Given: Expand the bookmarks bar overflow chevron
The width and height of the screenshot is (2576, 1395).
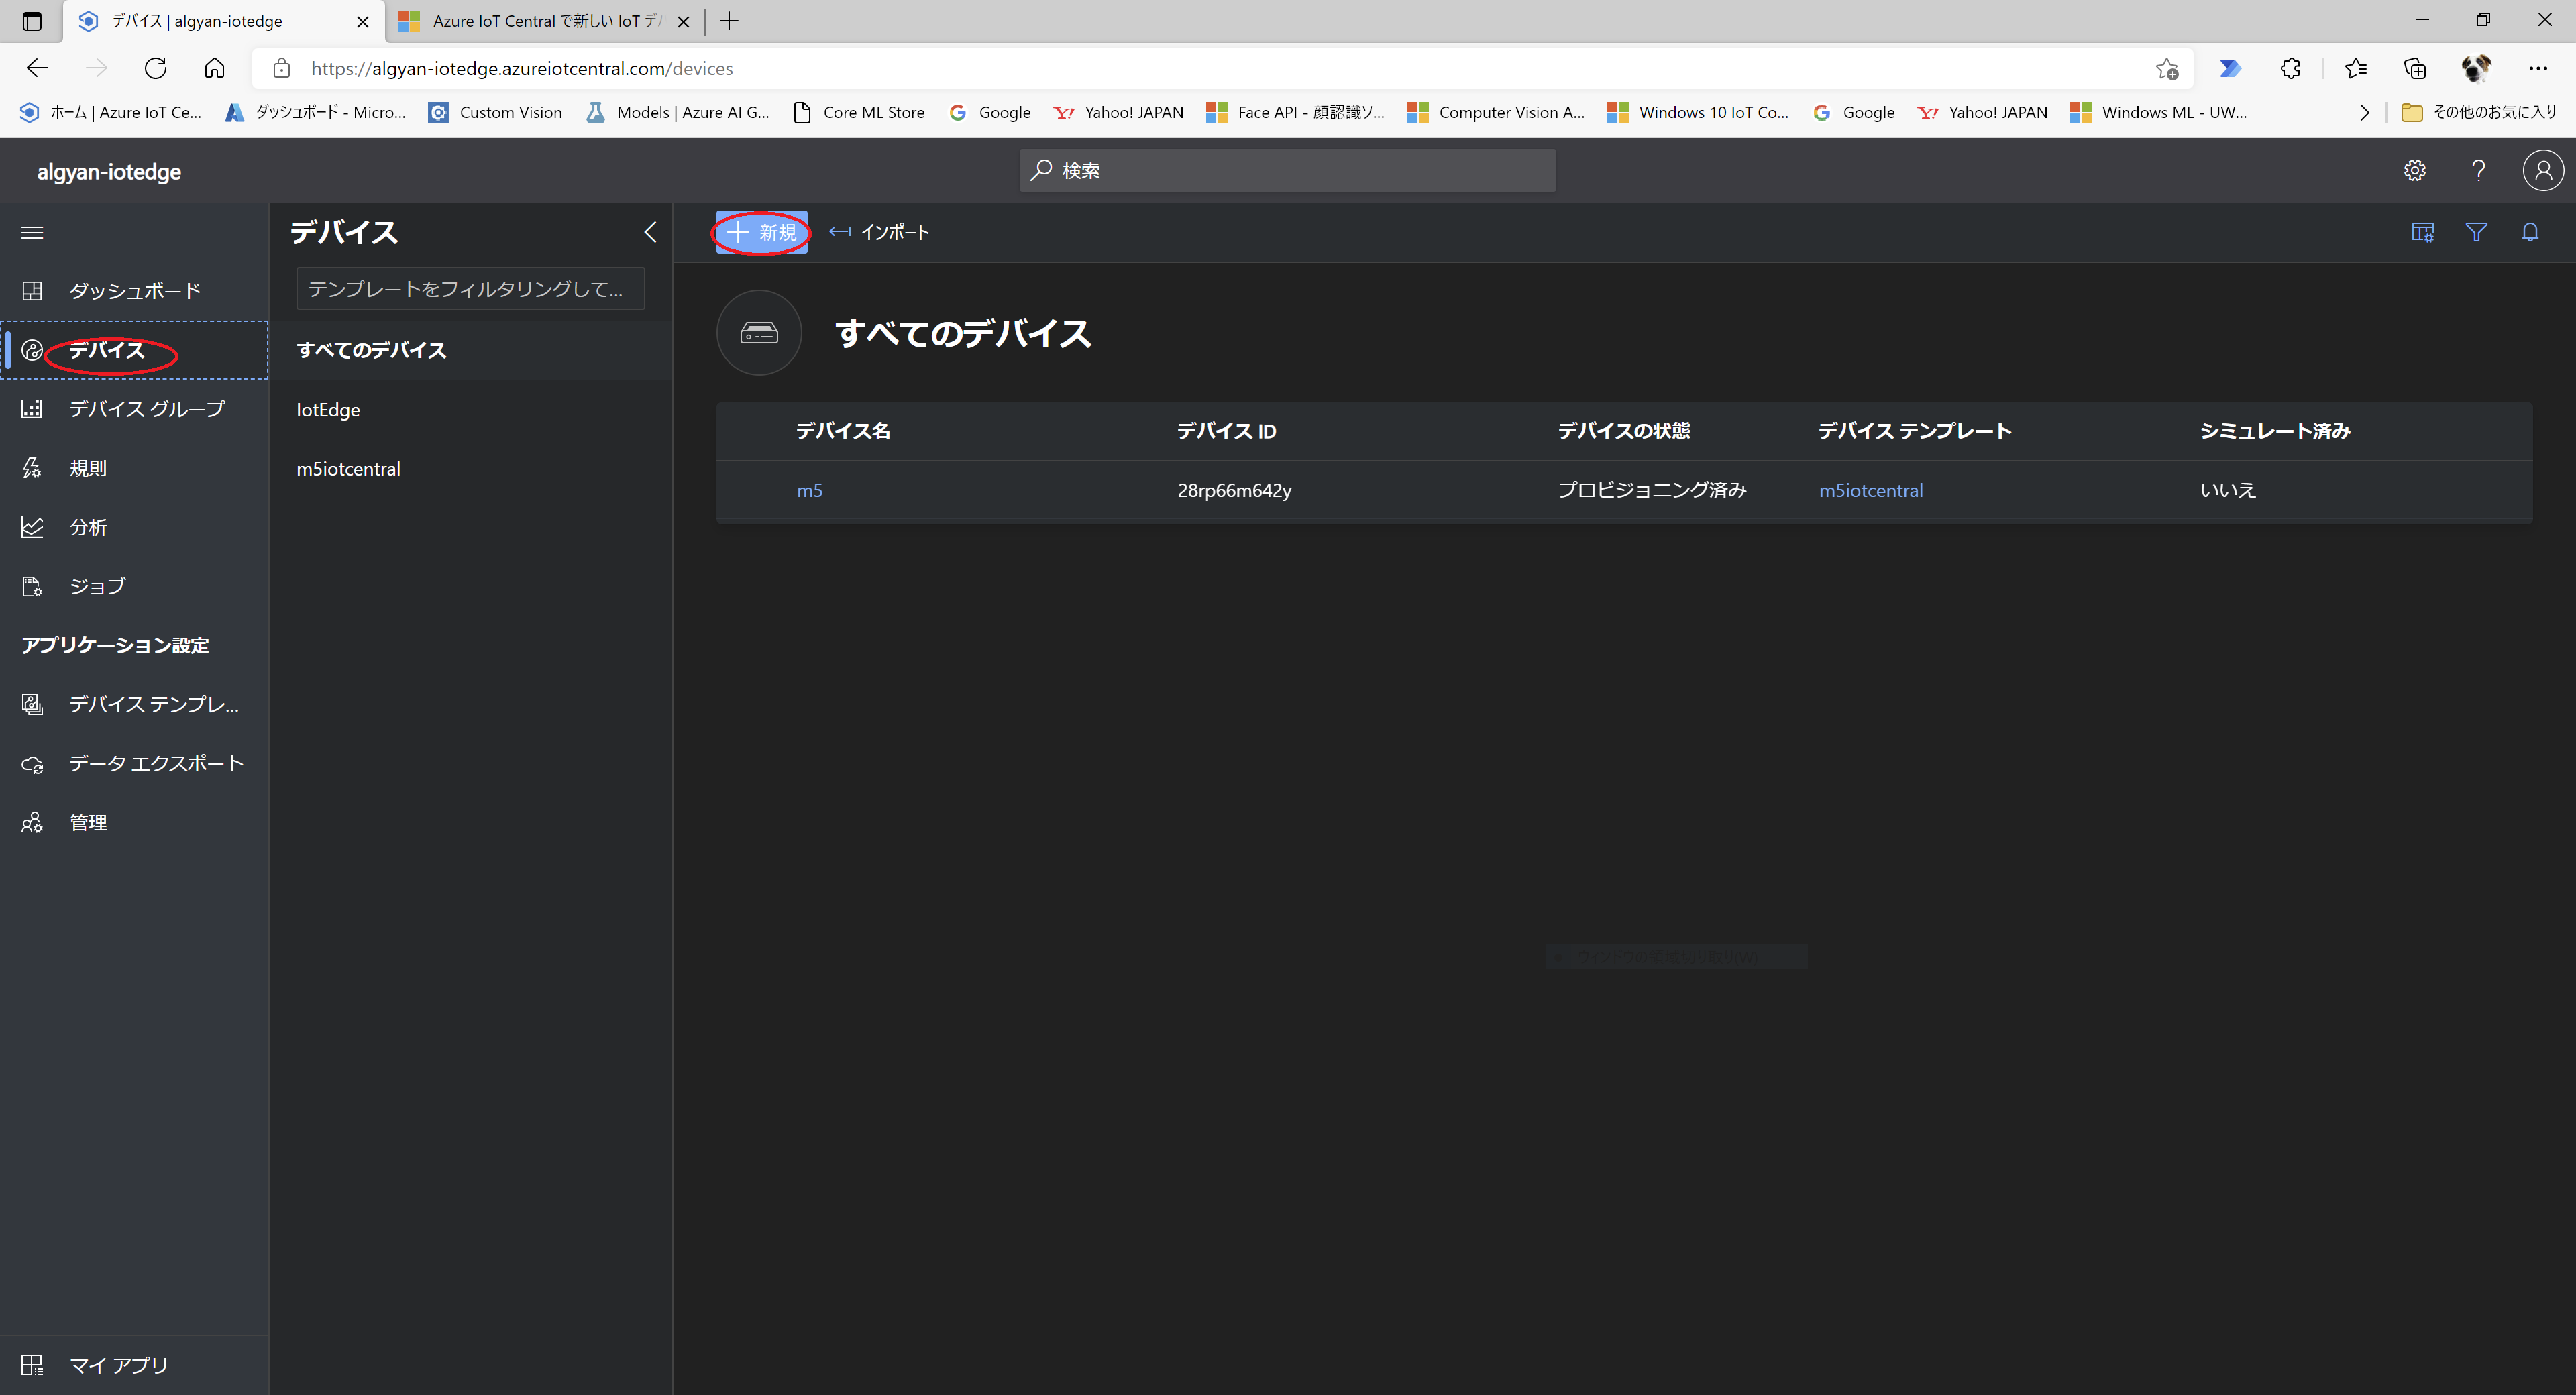Looking at the screenshot, I should click(2364, 112).
